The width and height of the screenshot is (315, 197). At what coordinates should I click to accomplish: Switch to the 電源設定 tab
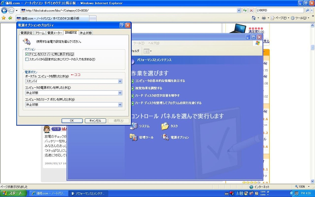tap(26, 33)
